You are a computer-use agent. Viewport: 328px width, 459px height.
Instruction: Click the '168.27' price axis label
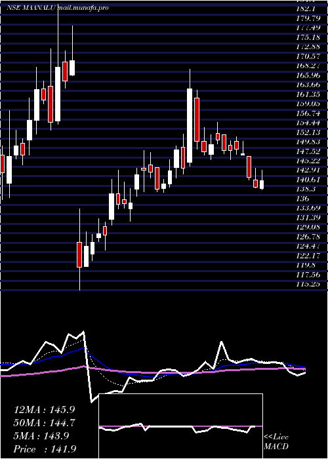point(308,66)
